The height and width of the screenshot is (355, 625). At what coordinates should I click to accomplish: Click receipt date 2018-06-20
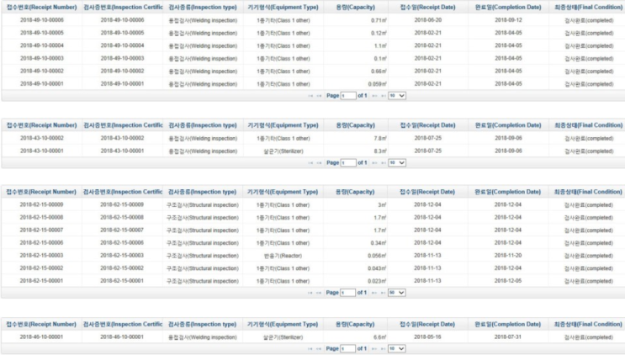click(x=427, y=20)
